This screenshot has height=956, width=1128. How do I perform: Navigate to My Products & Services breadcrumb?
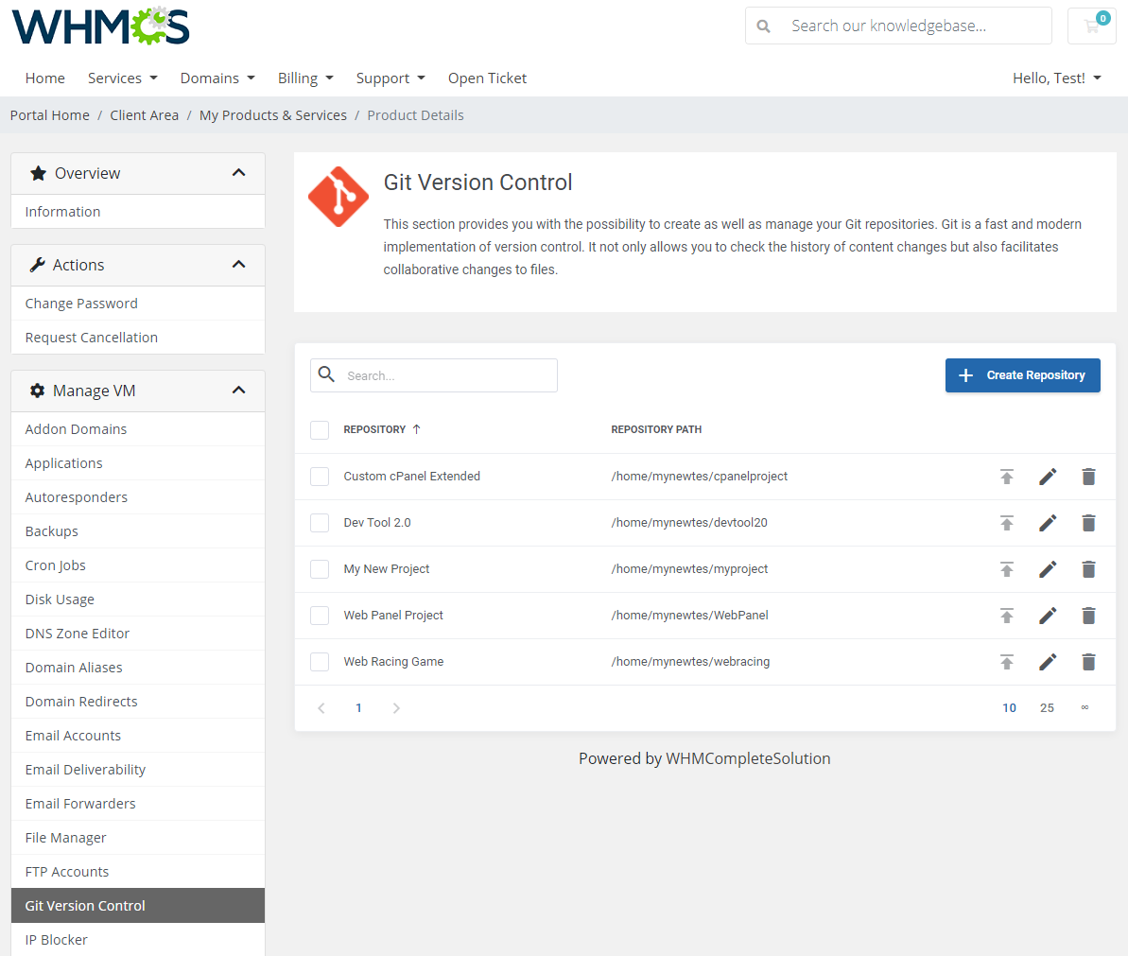[x=272, y=114]
